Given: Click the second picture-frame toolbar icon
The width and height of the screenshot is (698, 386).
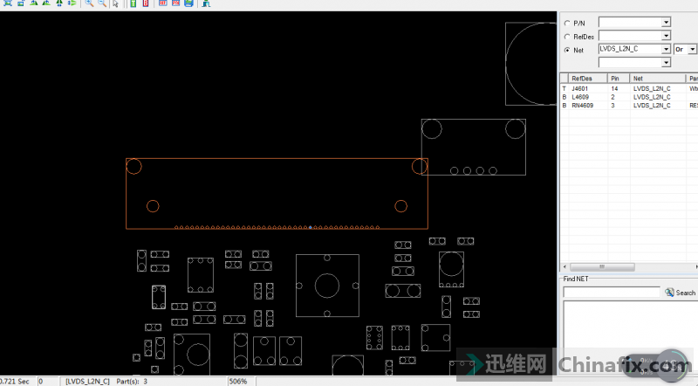Looking at the screenshot, I should (20, 3).
